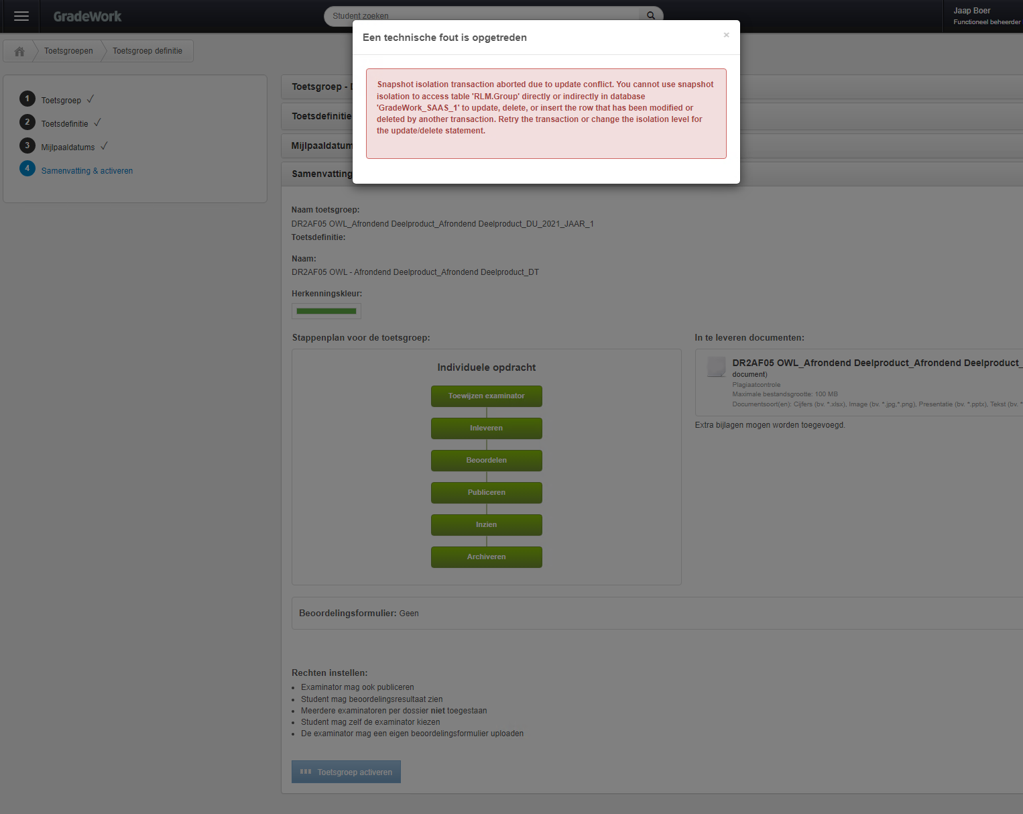Open the Mijlpaaldatums wizard step

point(68,148)
